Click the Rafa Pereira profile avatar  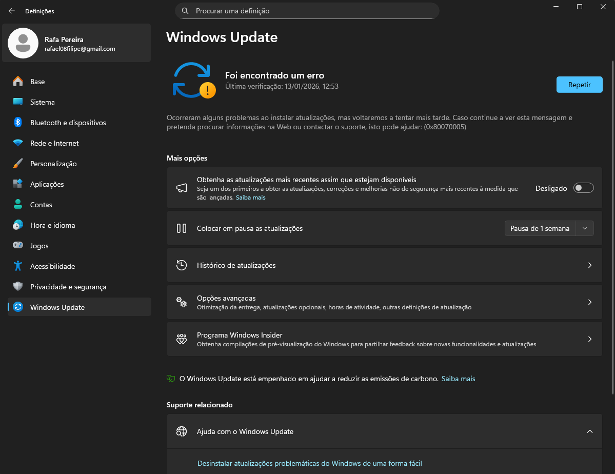pos(23,43)
